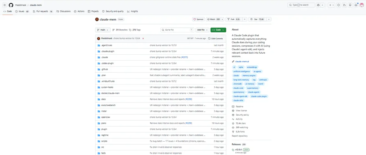Click the Readme book icon

[x=233, y=106]
